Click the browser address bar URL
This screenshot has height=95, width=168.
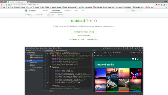click(x=28, y=5)
